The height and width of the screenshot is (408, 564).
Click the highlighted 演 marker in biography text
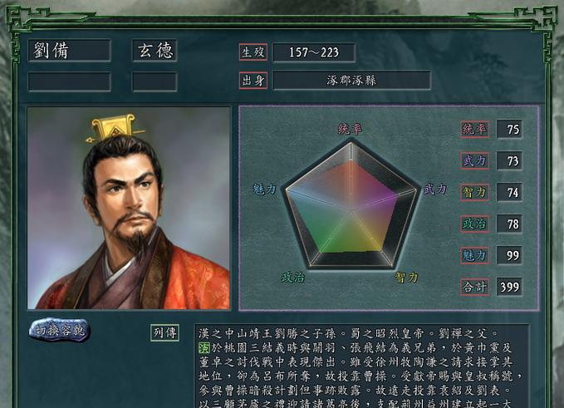click(204, 348)
